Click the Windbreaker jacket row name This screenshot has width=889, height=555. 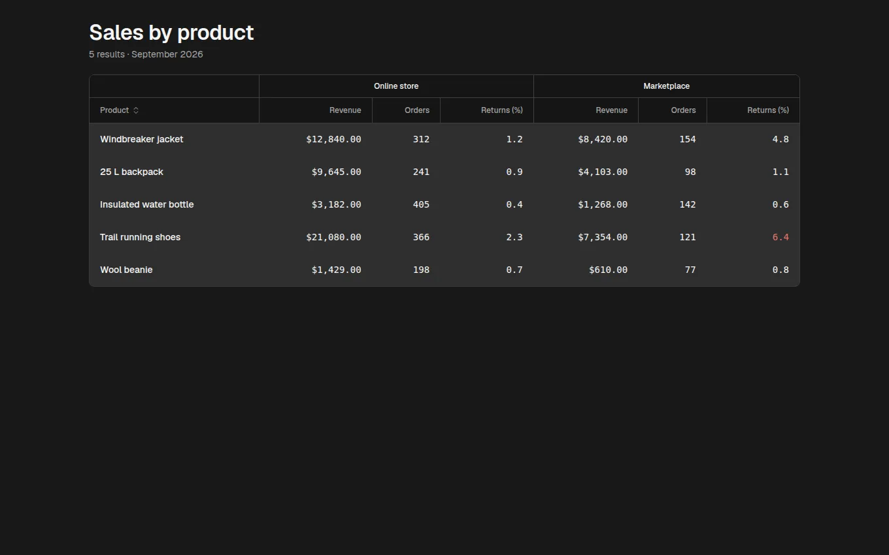pos(142,139)
